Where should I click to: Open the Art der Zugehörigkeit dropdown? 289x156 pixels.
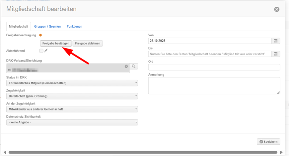click(72, 109)
